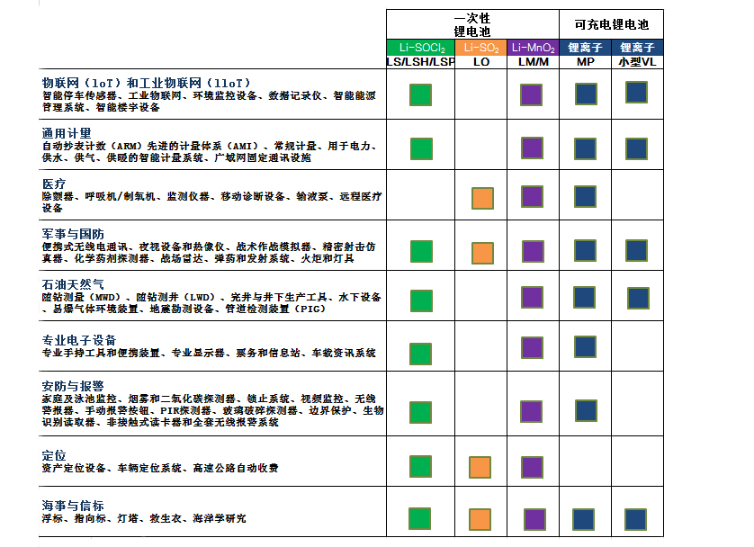Click purple square in the 石油天然气 row
754x547 pixels.
(x=533, y=297)
